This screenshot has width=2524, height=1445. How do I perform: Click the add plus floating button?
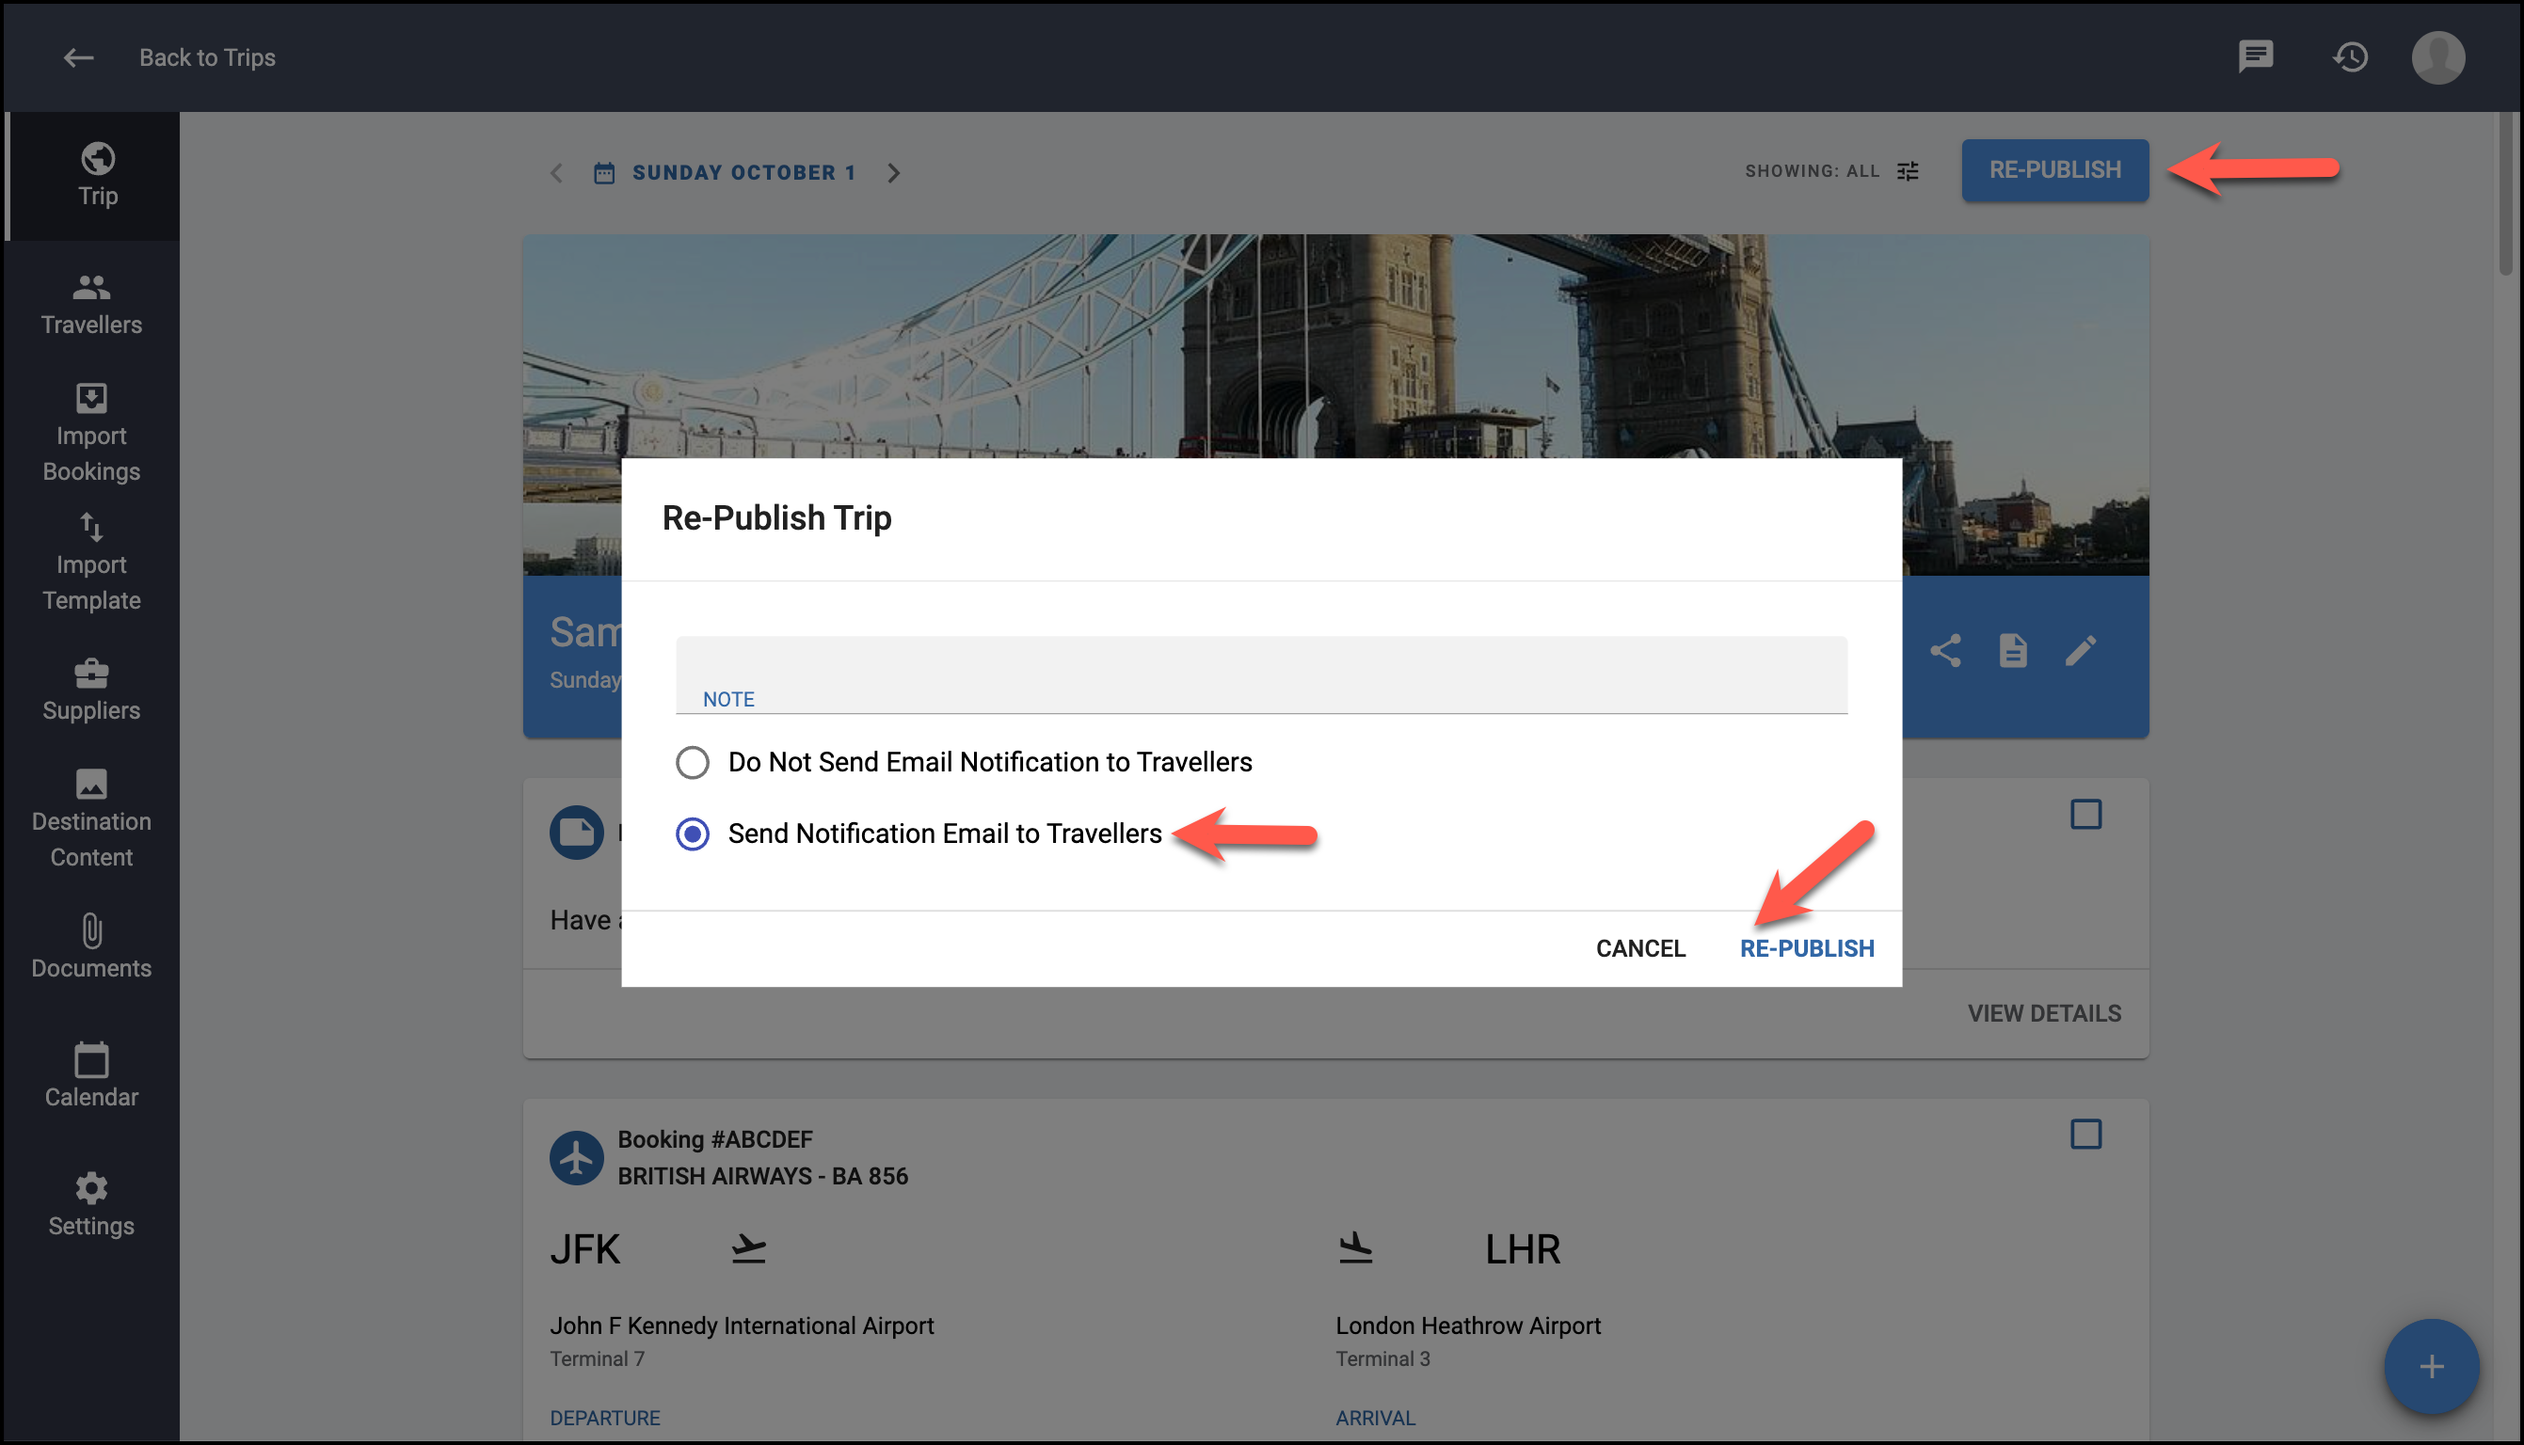(x=2431, y=1367)
